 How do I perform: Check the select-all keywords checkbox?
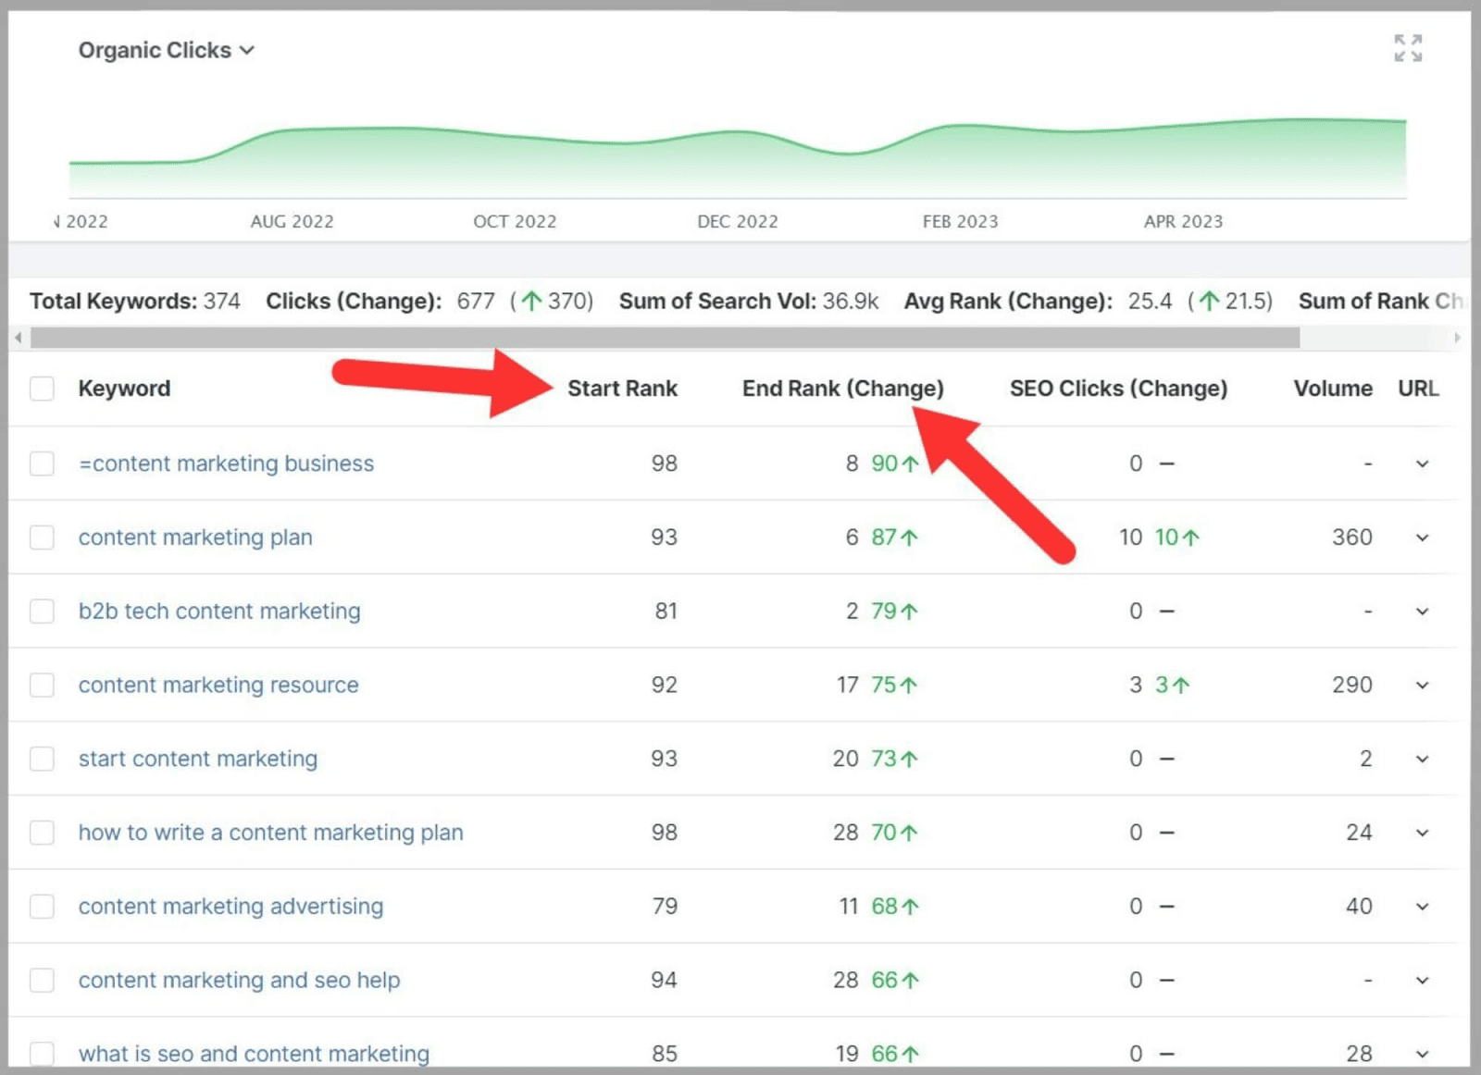point(42,389)
